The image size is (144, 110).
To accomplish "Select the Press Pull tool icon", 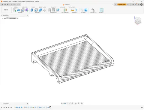I will coord(32,10).
